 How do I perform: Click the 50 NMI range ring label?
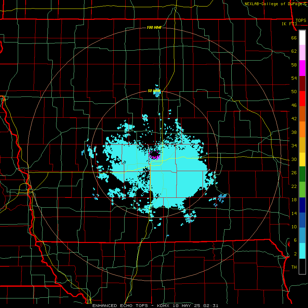154,91
